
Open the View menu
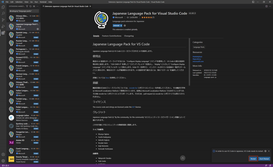(26, 2)
